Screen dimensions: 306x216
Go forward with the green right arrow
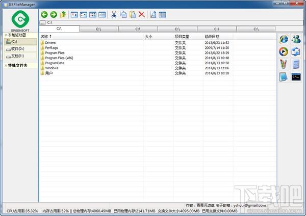[54, 14]
